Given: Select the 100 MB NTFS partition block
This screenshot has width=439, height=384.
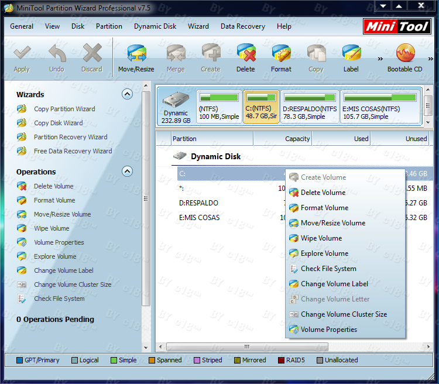Looking at the screenshot, I should pyautogui.click(x=219, y=107).
